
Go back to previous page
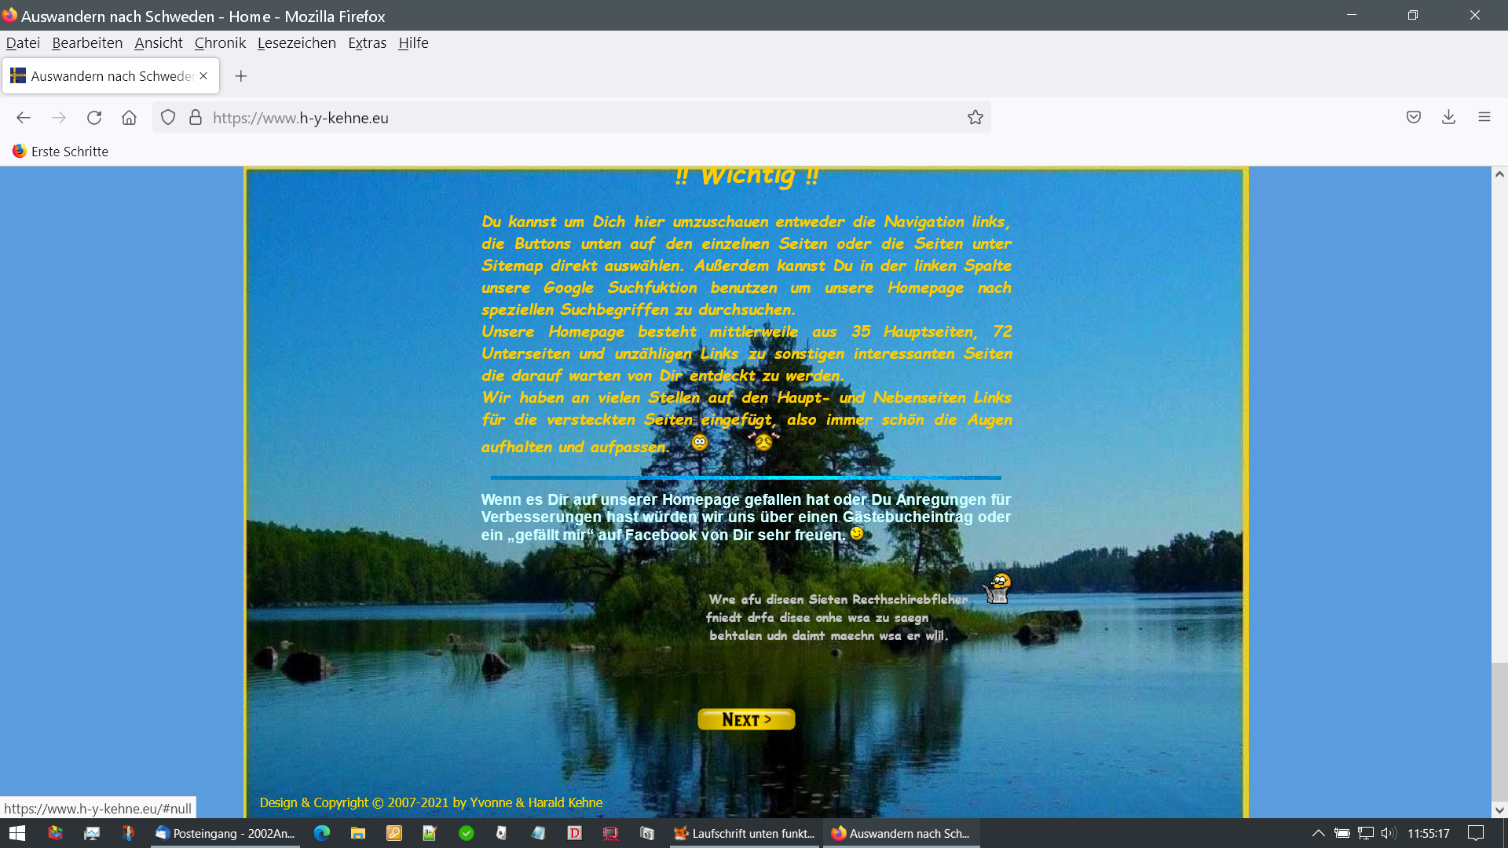click(24, 118)
